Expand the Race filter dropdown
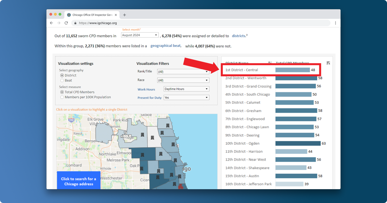The image size is (387, 203). (x=183, y=80)
